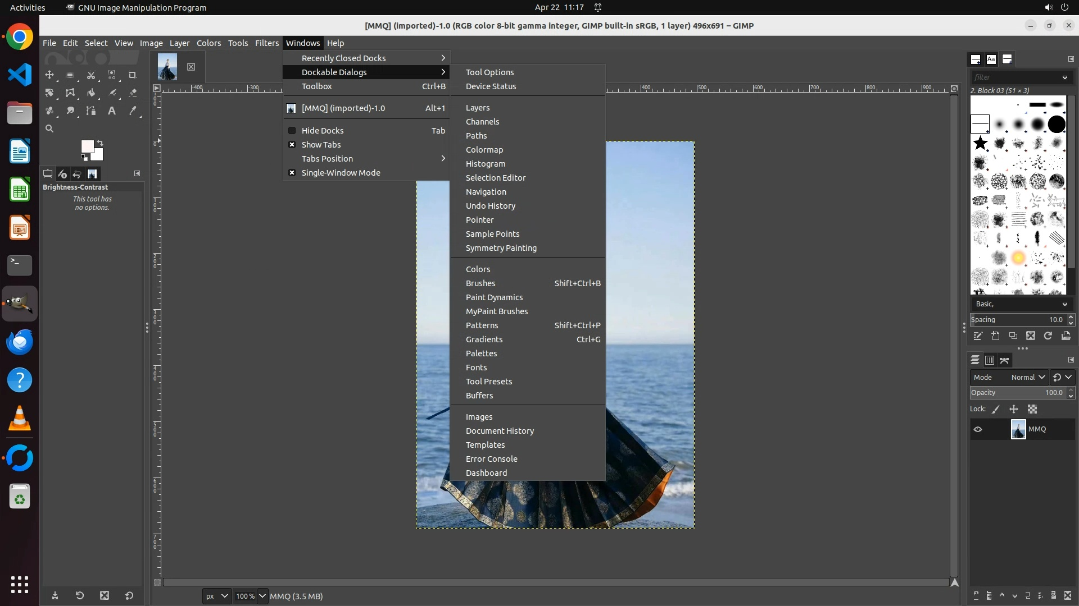Open the px units dropdown
Image resolution: width=1079 pixels, height=606 pixels.
pos(216,596)
